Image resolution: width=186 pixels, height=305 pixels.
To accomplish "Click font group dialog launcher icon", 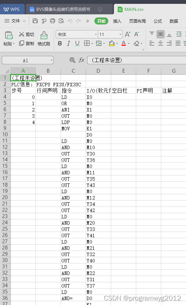I will [x=143, y=49].
